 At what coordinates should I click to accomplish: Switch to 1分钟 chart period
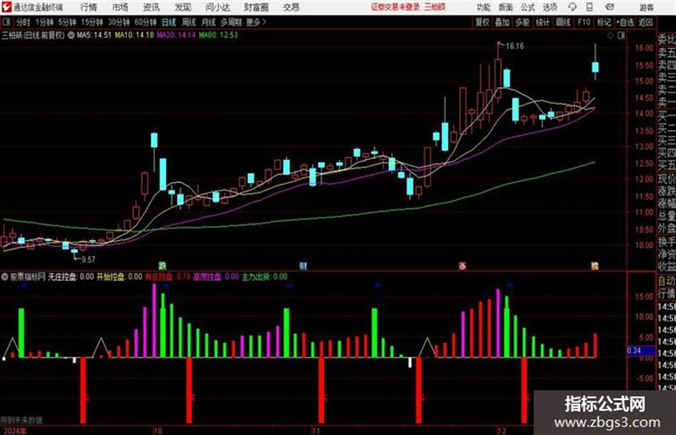44,22
